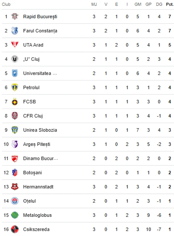Screen dimensions: 174x236
Task: Click the Csikszereda club badge
Action: pos(15,229)
